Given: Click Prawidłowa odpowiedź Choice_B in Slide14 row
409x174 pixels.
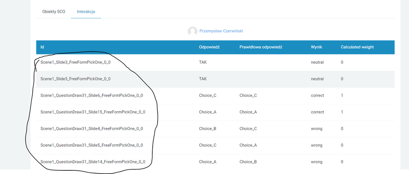Looking at the screenshot, I should point(248,162).
